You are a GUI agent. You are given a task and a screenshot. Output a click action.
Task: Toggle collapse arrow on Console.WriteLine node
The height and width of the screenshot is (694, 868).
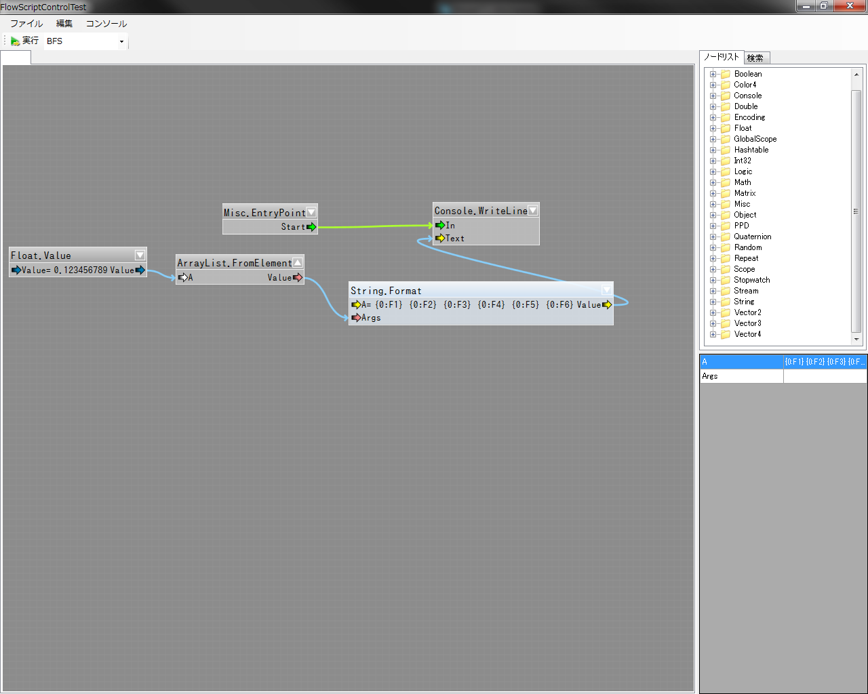[533, 211]
